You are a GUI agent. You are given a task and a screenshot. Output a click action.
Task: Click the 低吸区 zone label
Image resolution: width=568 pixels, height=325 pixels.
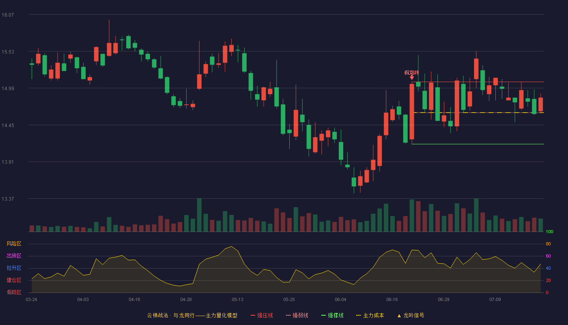[14, 292]
